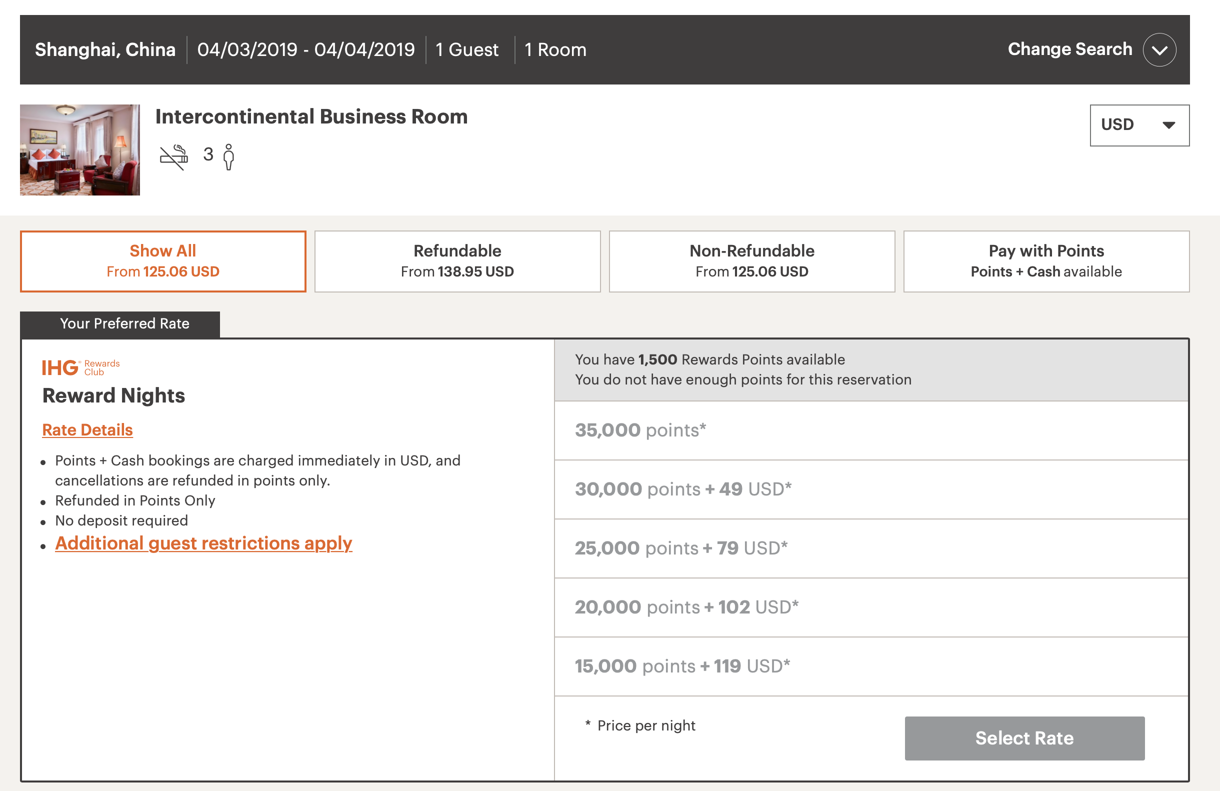Choose 20,000 points + 102 USD option
The height and width of the screenshot is (791, 1220).
(686, 607)
